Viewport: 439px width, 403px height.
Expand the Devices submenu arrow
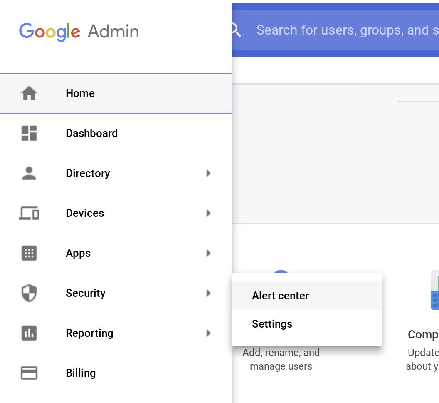(208, 213)
